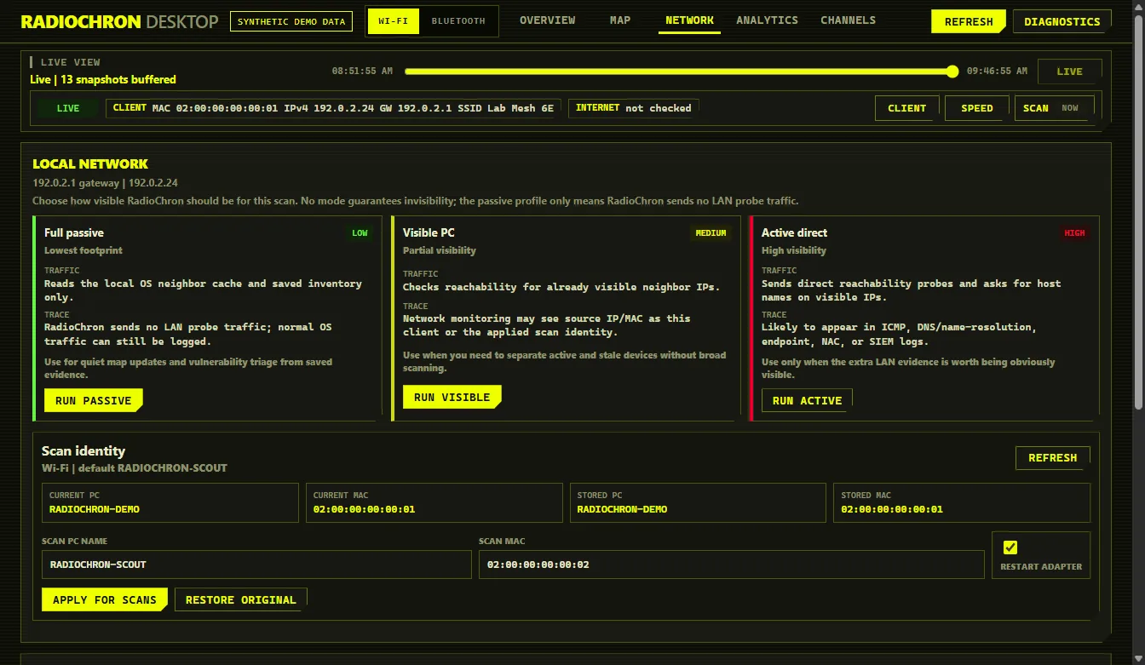This screenshot has width=1145, height=665.
Task: Switch to the Channels tab
Action: pyautogui.click(x=848, y=20)
